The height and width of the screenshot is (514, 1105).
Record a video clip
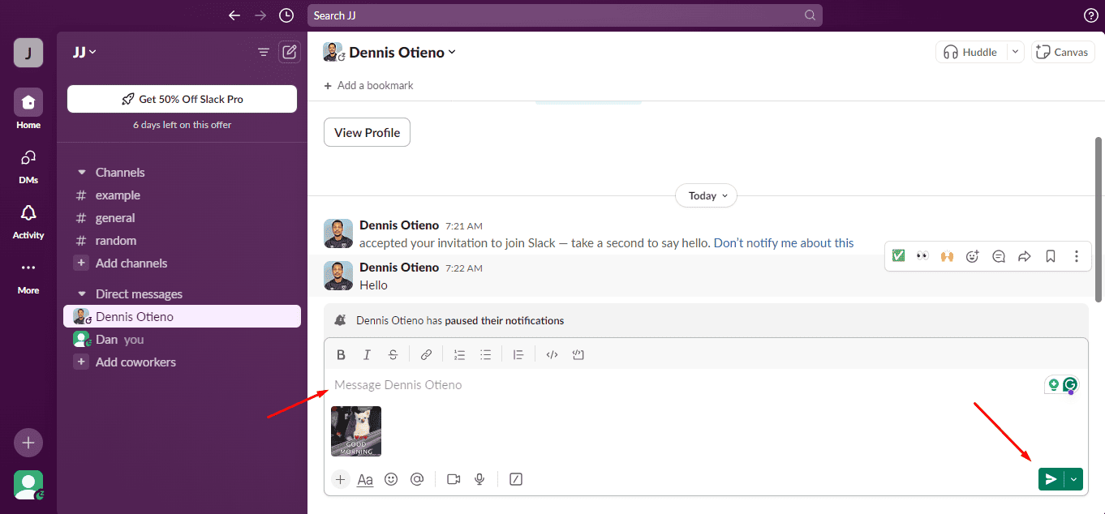[454, 479]
